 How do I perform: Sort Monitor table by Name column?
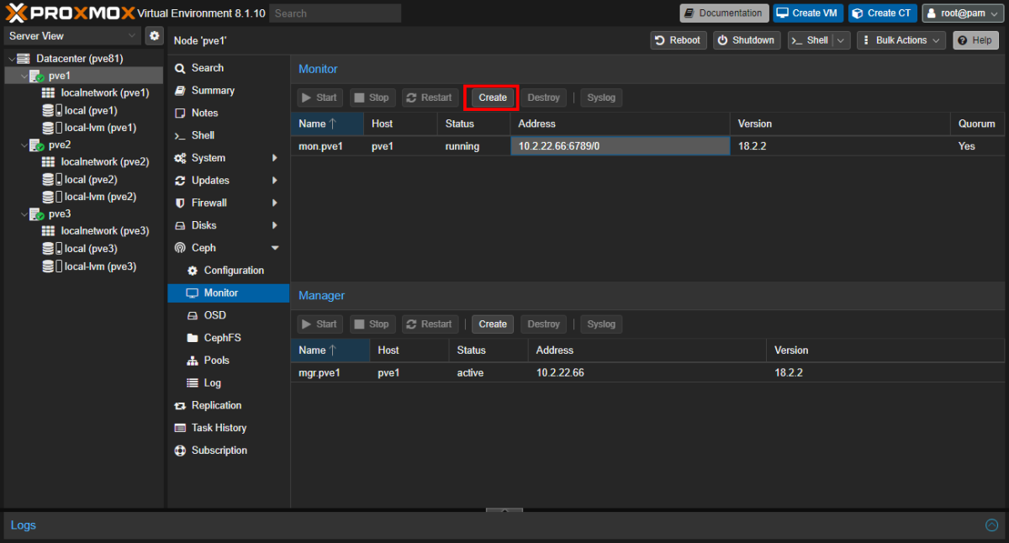[x=327, y=124]
